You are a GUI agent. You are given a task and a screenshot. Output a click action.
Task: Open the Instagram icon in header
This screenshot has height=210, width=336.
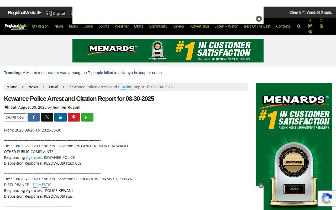click(x=310, y=26)
